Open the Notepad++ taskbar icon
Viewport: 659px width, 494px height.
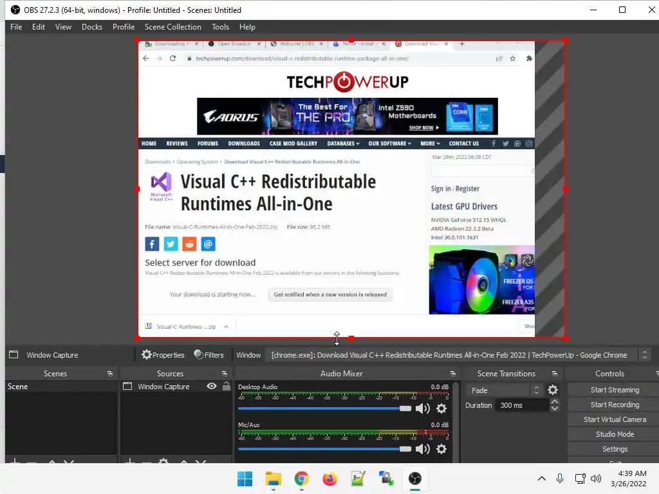click(358, 479)
